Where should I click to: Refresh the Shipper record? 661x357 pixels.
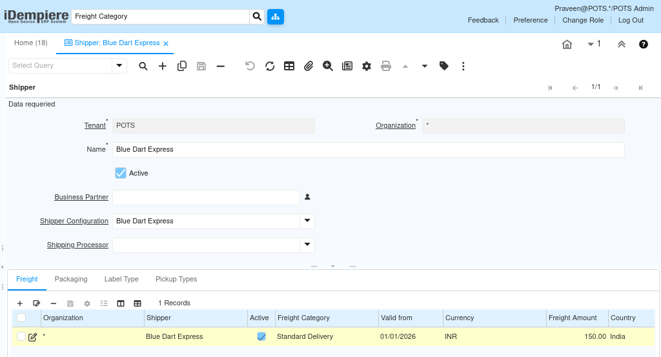(270, 66)
